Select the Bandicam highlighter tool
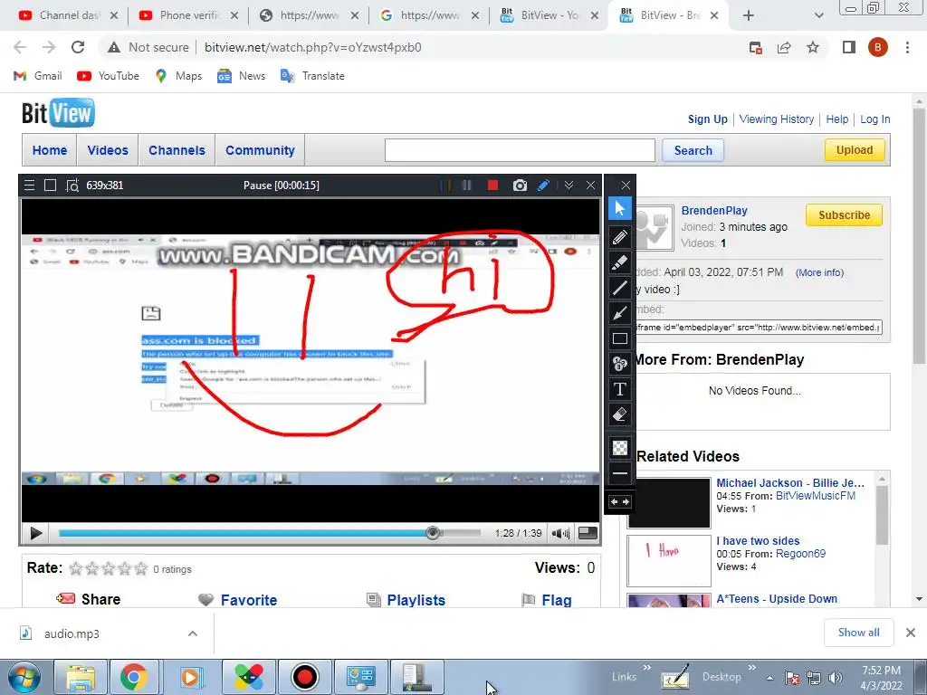 click(x=619, y=263)
